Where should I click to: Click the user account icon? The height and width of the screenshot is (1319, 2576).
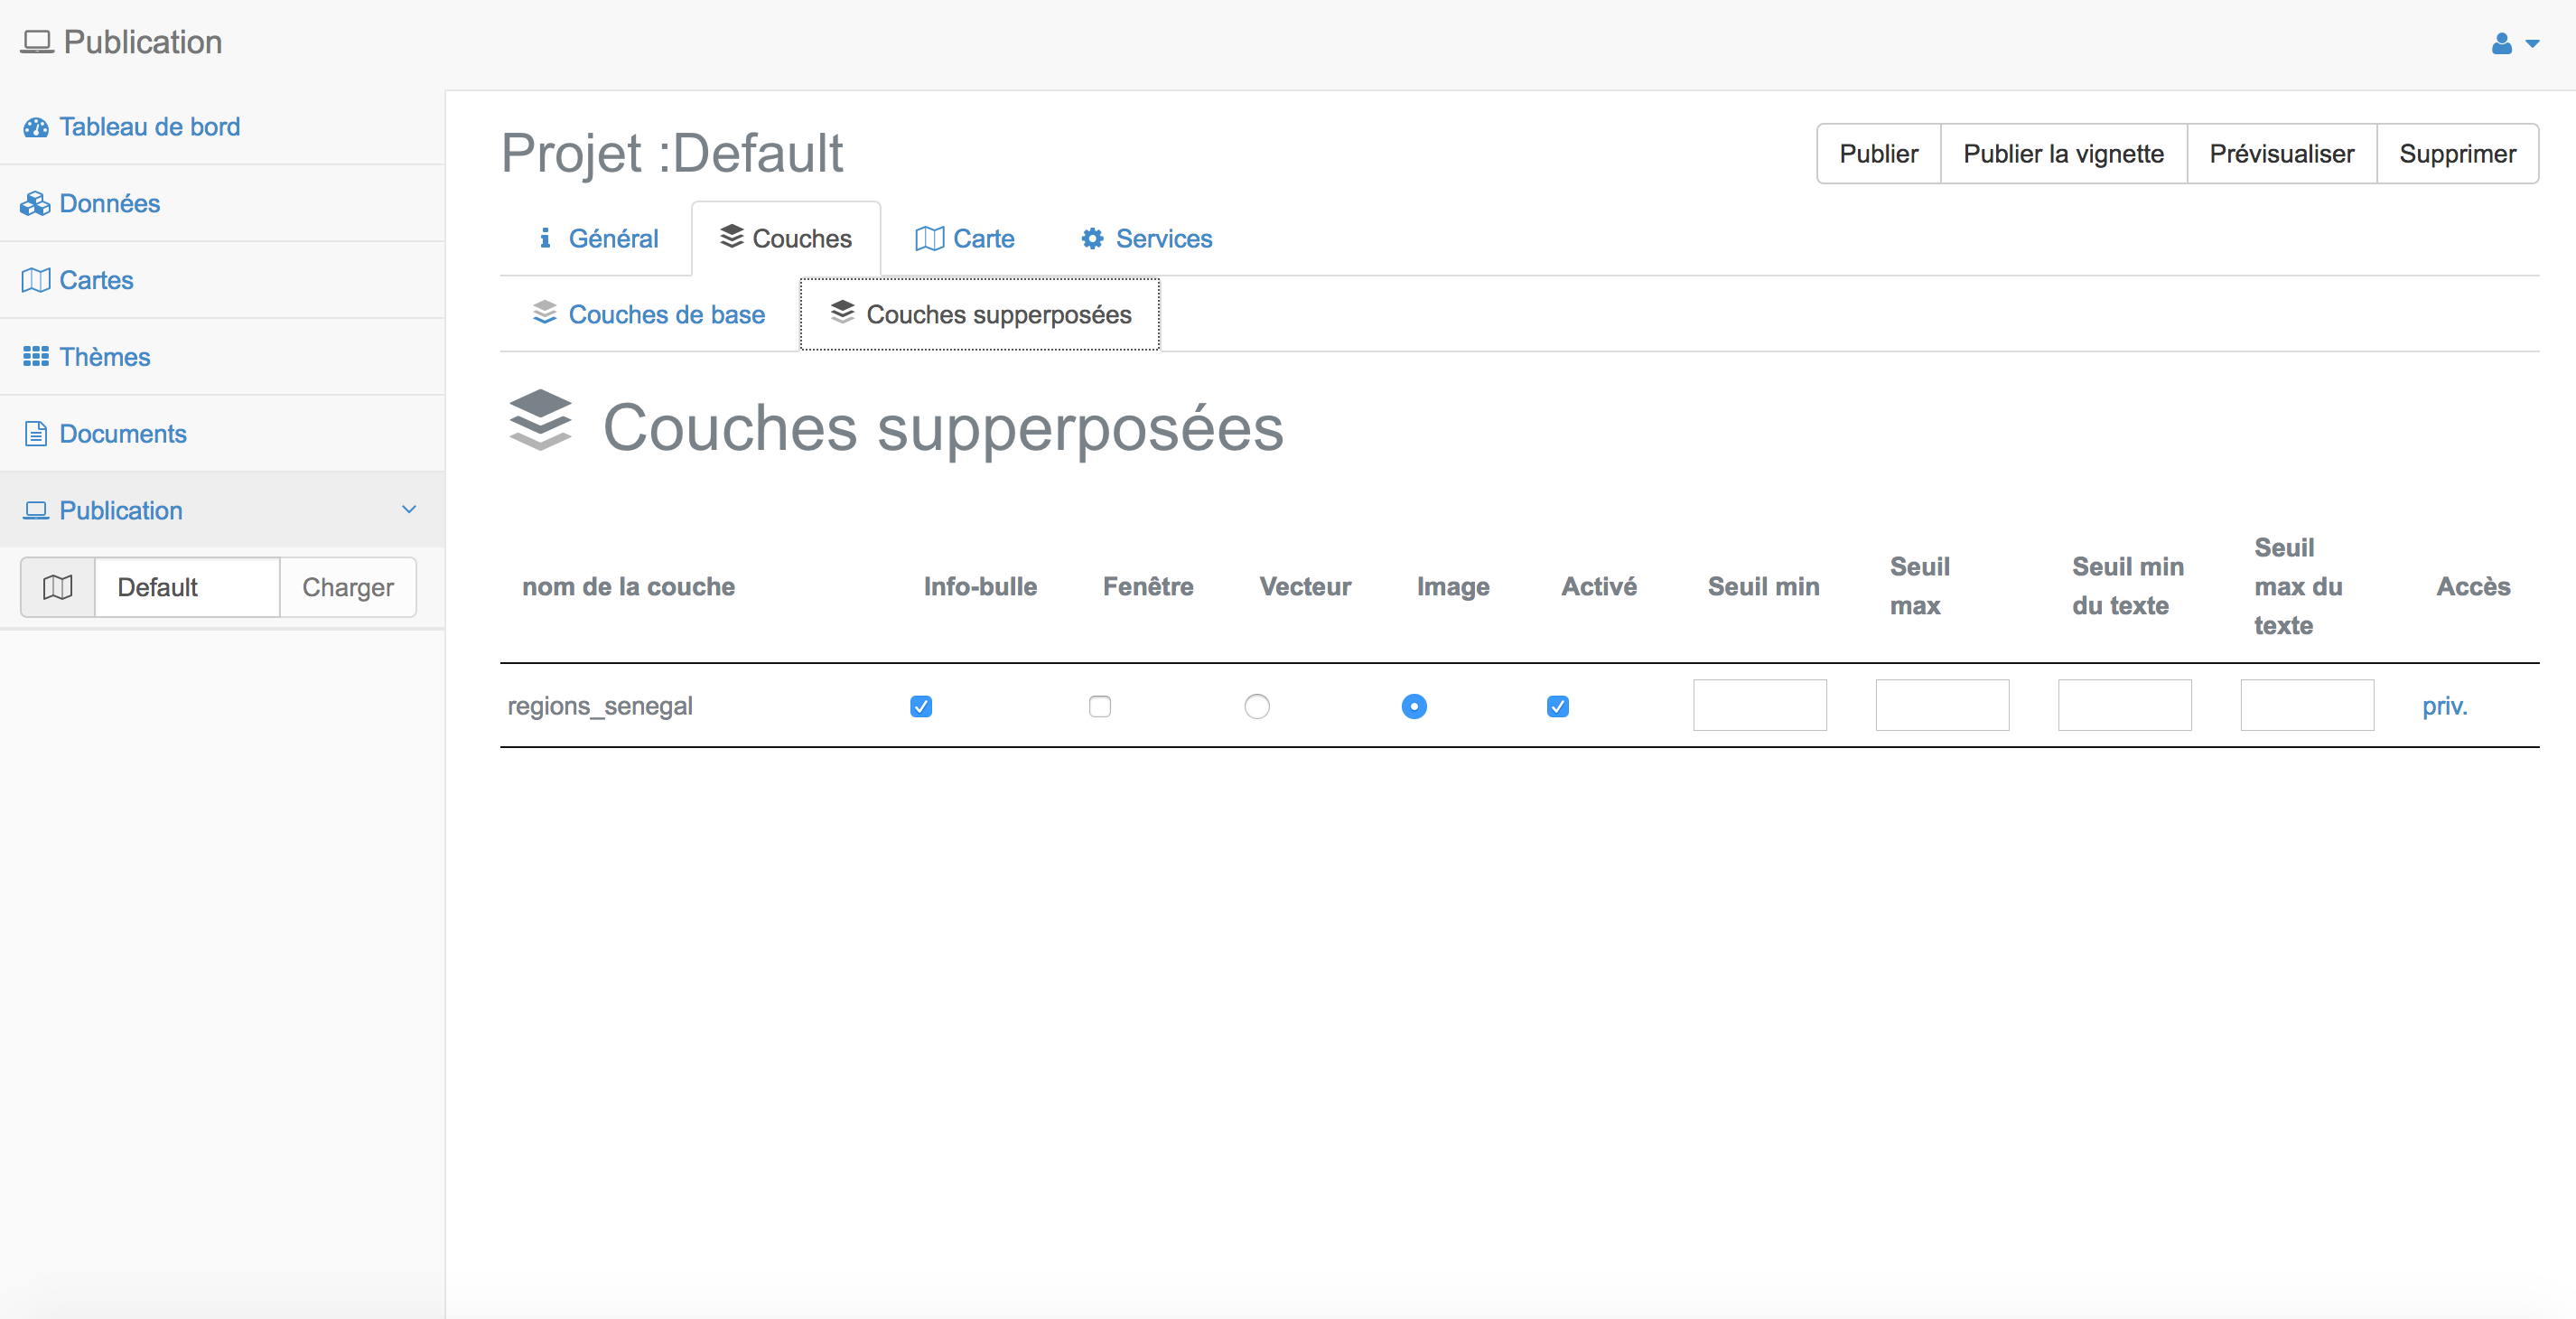2501,43
